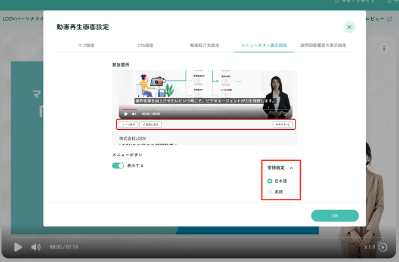Click the preview screenshot thumbnail

point(205,107)
